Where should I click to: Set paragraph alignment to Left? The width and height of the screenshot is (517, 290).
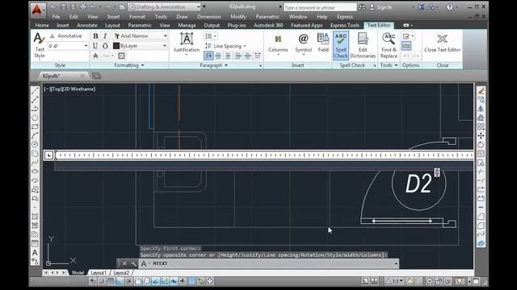click(218, 56)
